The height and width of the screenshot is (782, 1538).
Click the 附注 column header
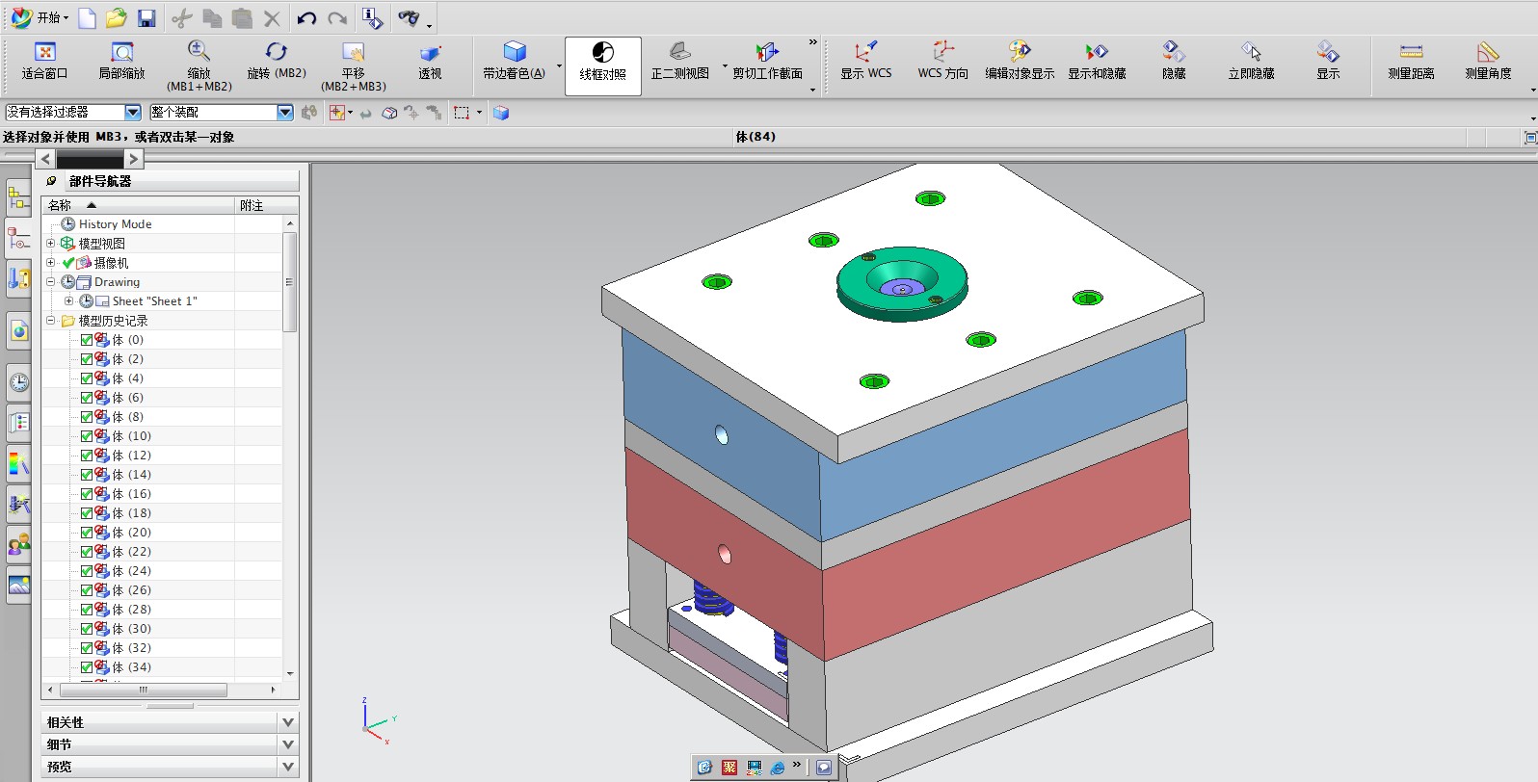point(267,205)
